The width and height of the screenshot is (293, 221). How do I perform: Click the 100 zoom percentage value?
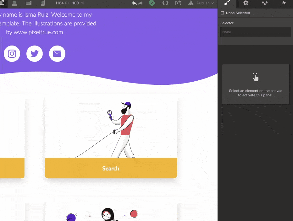[x=75, y=3]
